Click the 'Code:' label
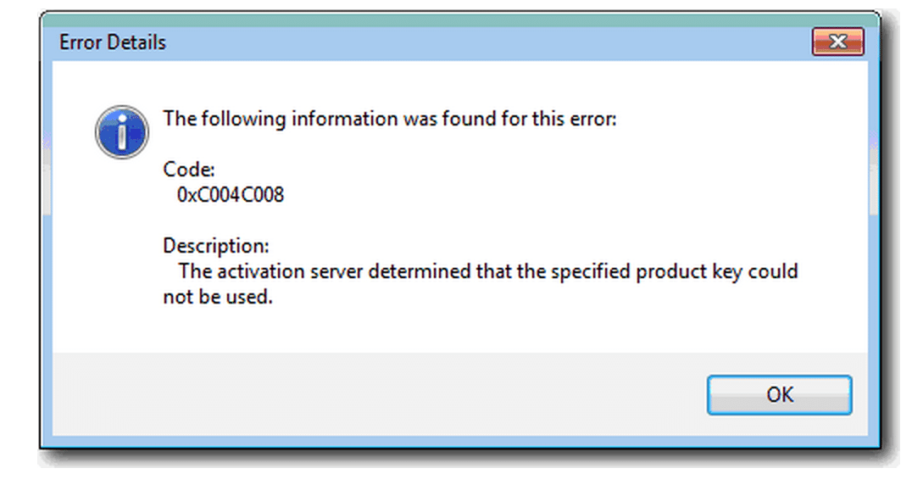Image resolution: width=912 pixels, height=485 pixels. [x=189, y=170]
